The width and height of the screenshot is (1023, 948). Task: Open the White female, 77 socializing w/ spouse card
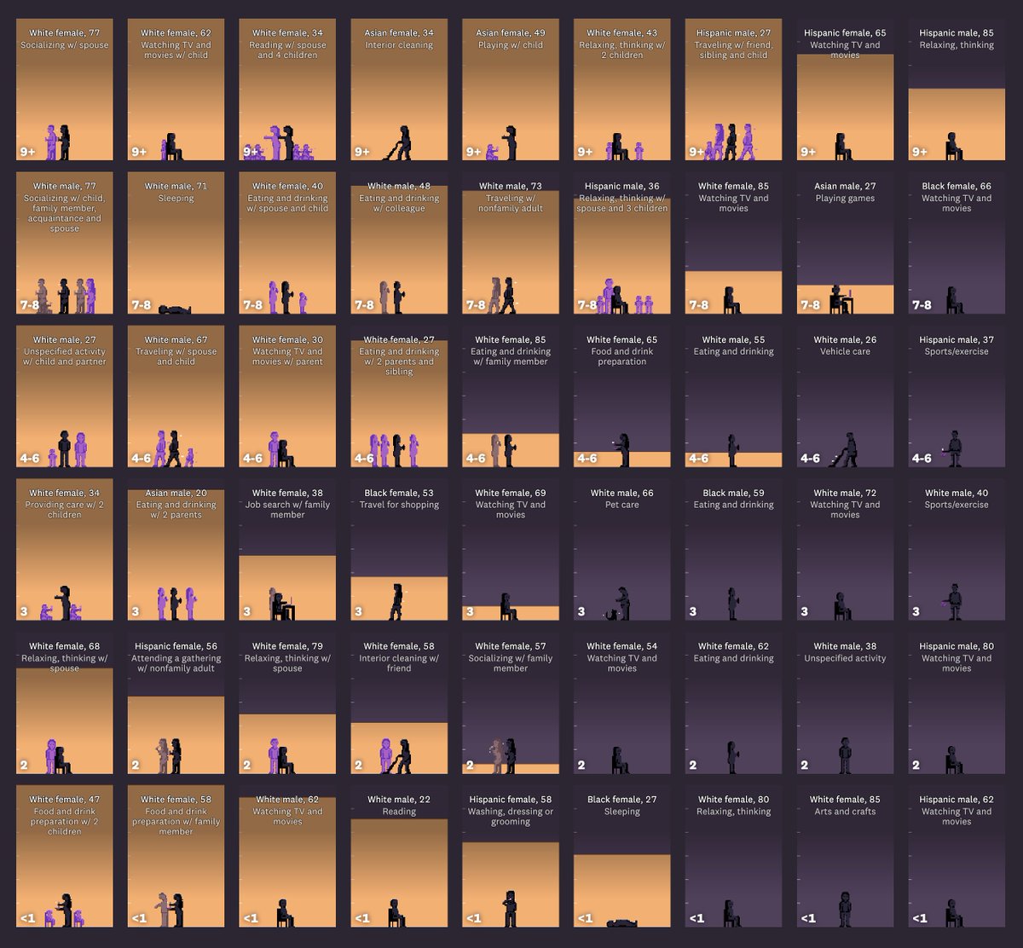pos(65,90)
